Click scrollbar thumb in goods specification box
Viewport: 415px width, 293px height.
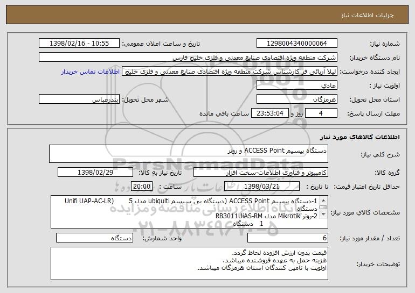point(323,208)
